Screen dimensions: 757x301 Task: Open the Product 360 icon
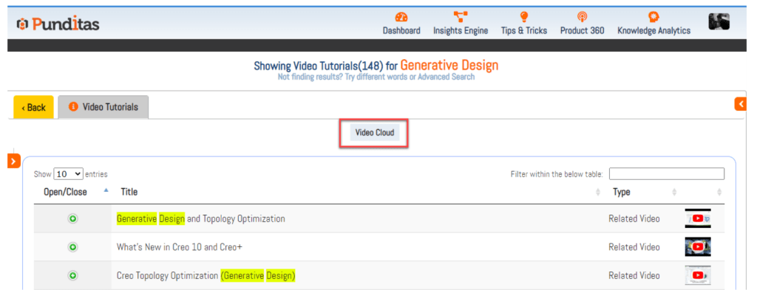pos(583,17)
